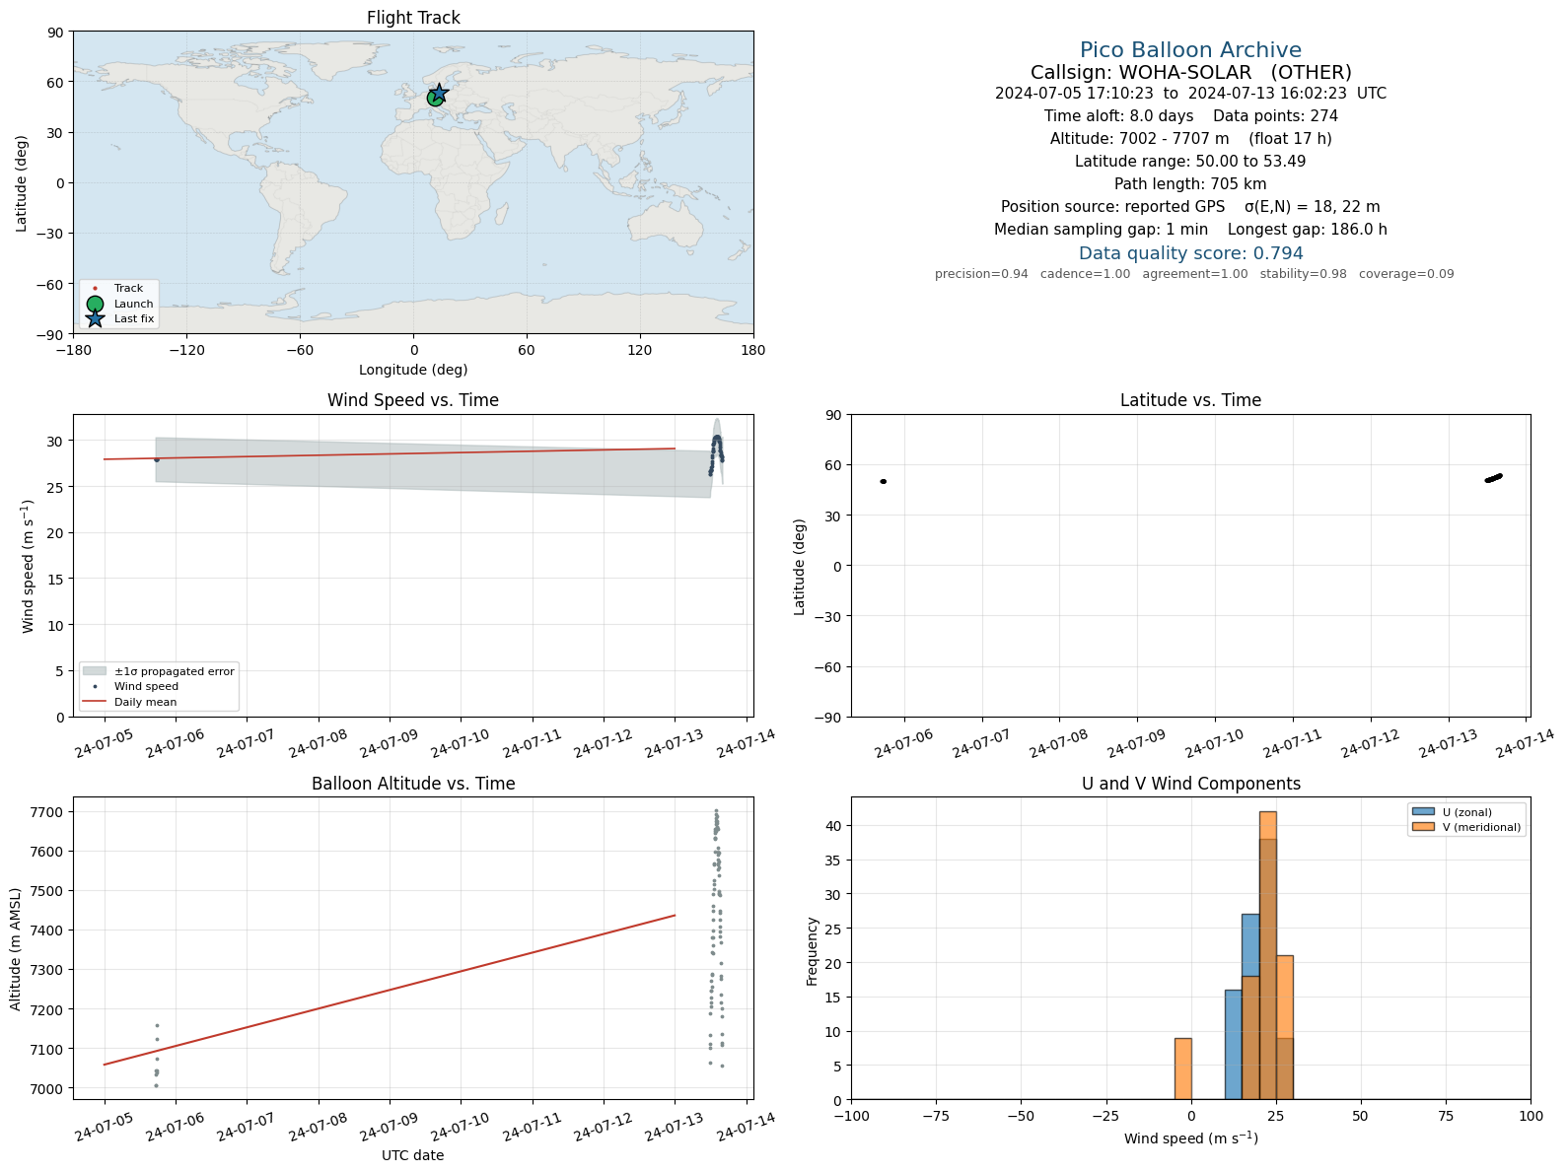Click the 'Data points: 274' text
This screenshot has width=1567, height=1172.
click(1275, 116)
